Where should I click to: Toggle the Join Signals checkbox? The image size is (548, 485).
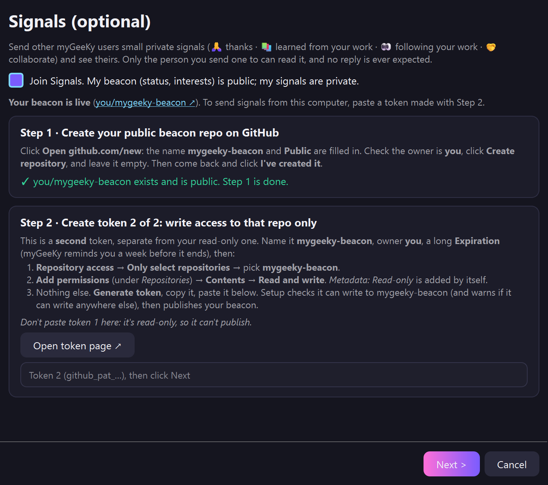point(16,81)
